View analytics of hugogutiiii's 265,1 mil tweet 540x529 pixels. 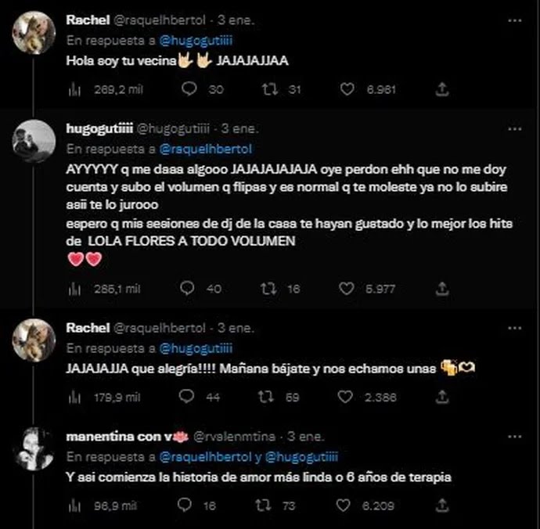coord(74,289)
